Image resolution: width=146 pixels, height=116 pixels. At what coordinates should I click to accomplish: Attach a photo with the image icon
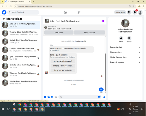pos(48,97)
